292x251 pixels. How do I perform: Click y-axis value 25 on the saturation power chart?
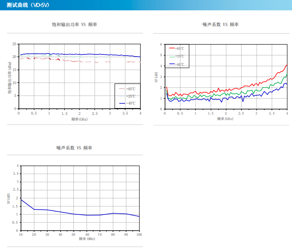[x=14, y=44]
